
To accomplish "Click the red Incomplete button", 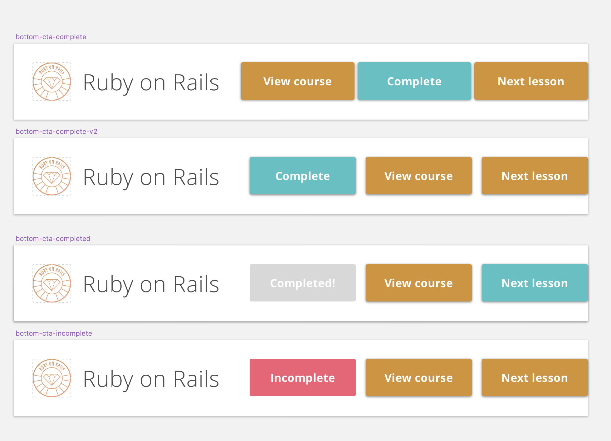I will point(302,377).
